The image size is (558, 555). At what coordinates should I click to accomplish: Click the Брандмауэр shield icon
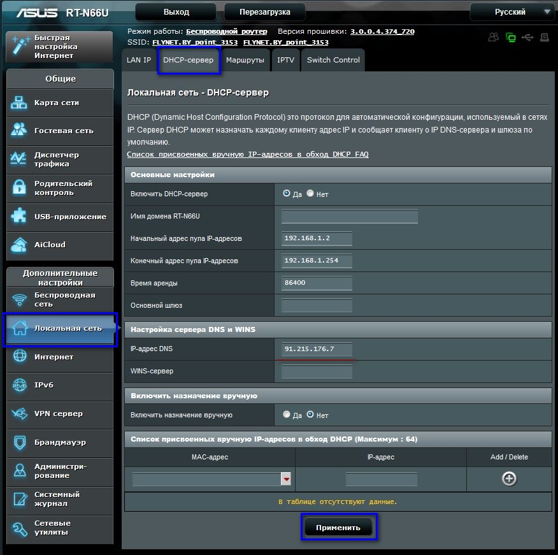click(20, 442)
